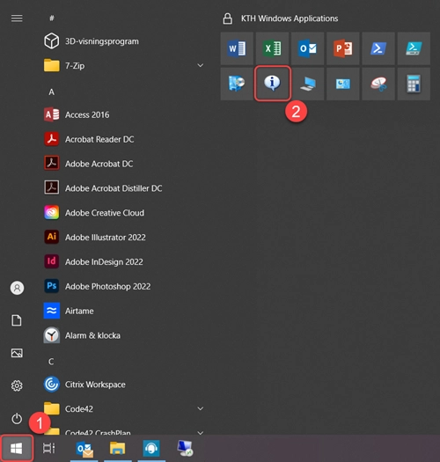
Task: Open the headset app on the taskbar
Action: tap(151, 449)
